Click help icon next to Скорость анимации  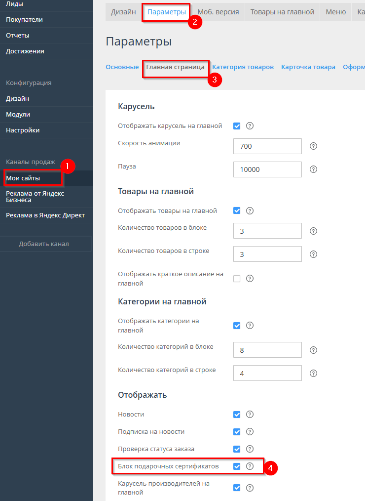[x=313, y=146]
